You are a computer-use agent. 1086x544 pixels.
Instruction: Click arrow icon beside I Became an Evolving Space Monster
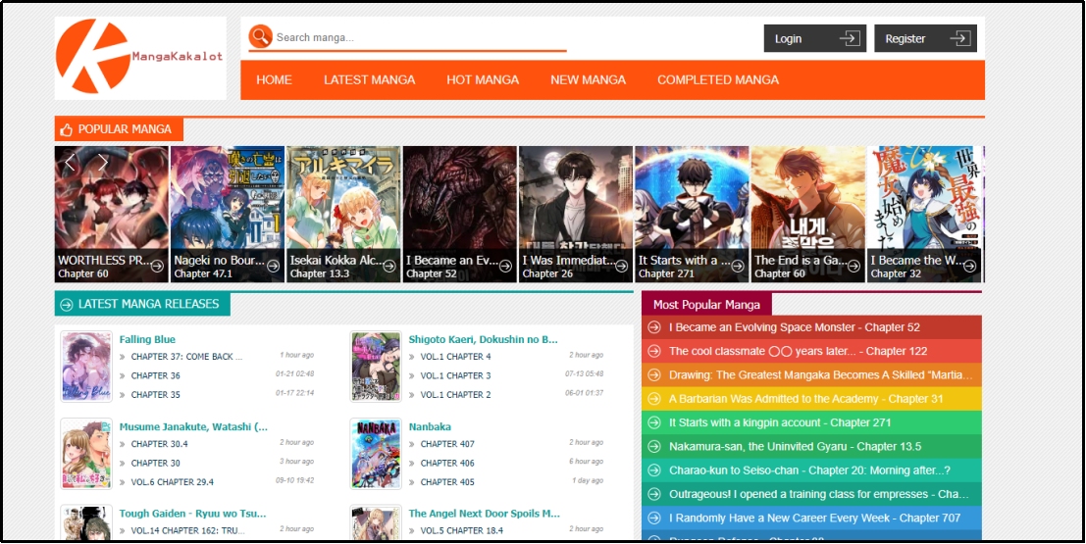click(x=653, y=327)
